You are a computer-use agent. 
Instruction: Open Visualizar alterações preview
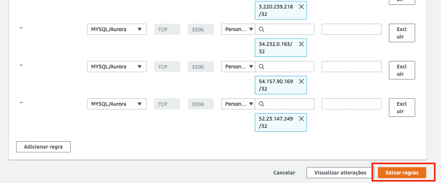340,173
